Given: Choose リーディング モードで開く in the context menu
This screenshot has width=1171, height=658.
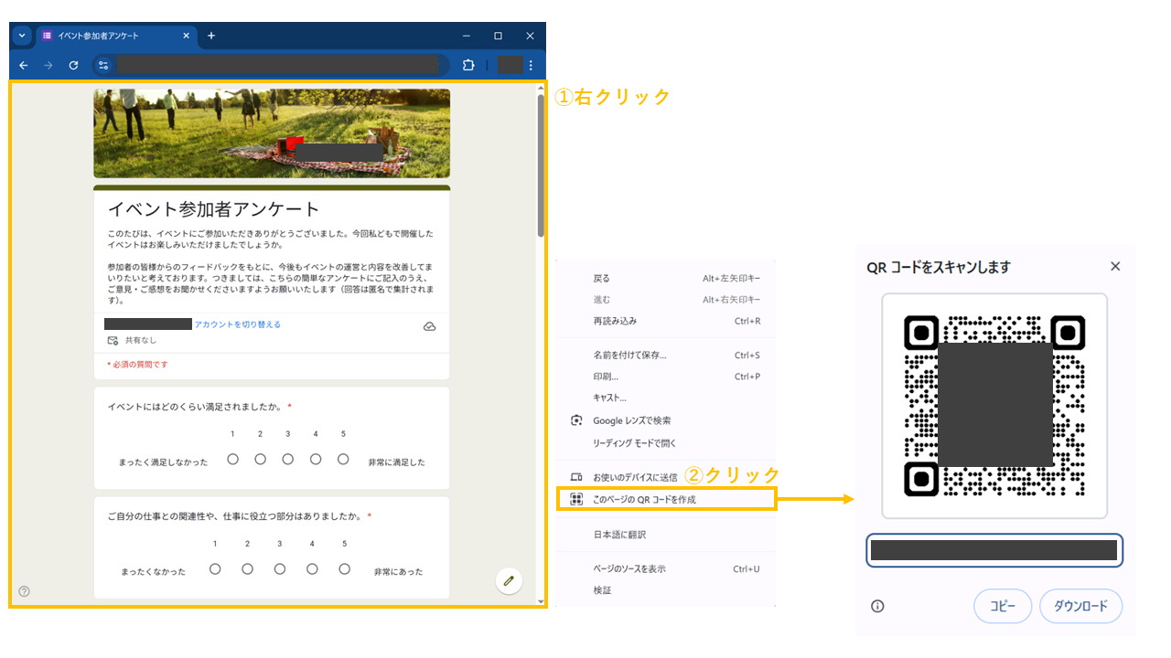Looking at the screenshot, I should click(x=665, y=443).
